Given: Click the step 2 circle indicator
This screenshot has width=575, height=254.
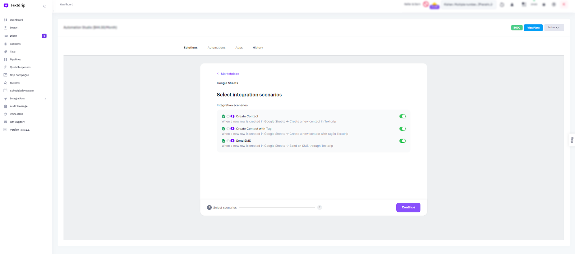Looking at the screenshot, I should pyautogui.click(x=319, y=207).
